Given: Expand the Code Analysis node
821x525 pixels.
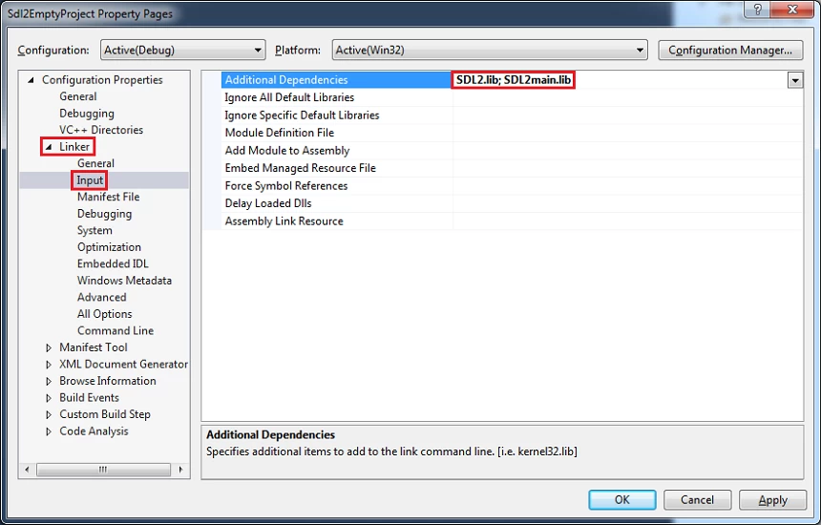Looking at the screenshot, I should (49, 431).
